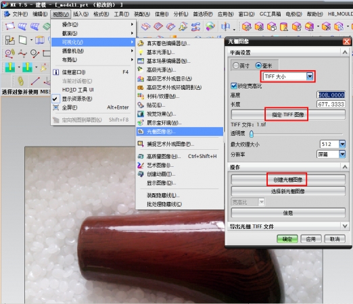
Task: Click the 高级光源 icon
Action: click(x=141, y=70)
